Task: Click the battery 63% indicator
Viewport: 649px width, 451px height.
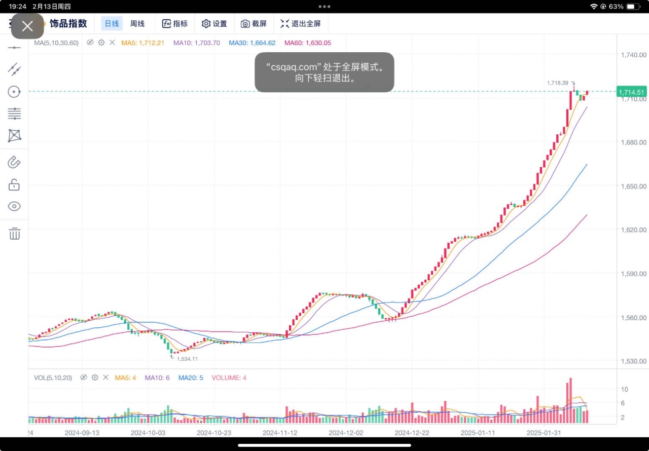Action: [625, 7]
